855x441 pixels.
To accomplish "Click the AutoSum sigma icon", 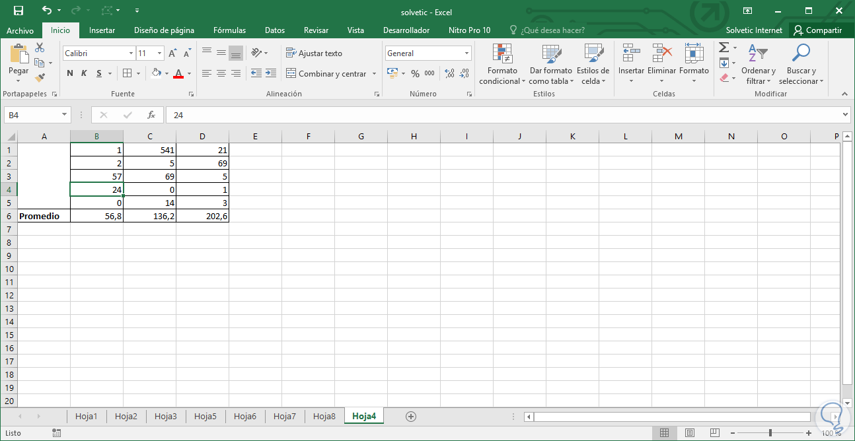I will [x=724, y=48].
